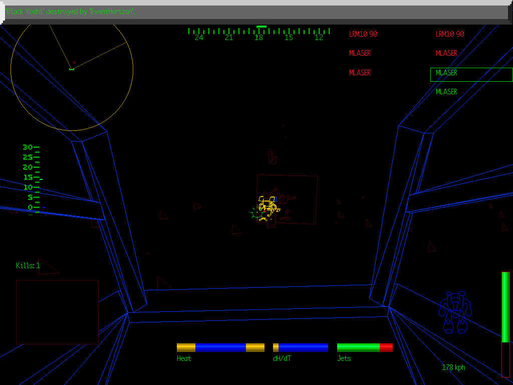Screen dimensions: 513x385
Task: Select the left column LRM10 90 weapon
Action: coord(363,34)
